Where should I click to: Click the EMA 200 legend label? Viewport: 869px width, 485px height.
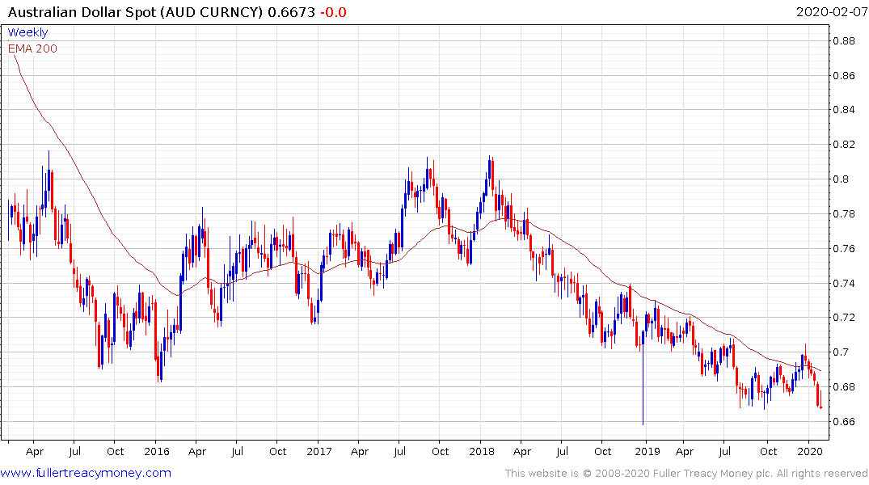tap(32, 48)
